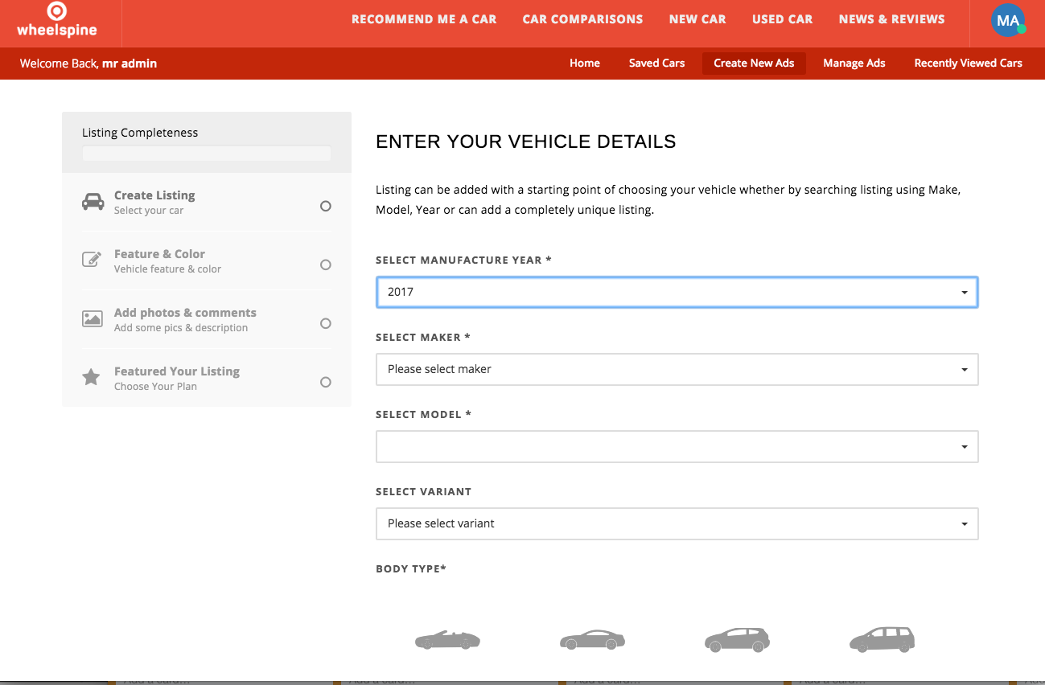Screen dimensions: 1045x685
Task: Select the convertible body type icon
Action: tap(447, 640)
